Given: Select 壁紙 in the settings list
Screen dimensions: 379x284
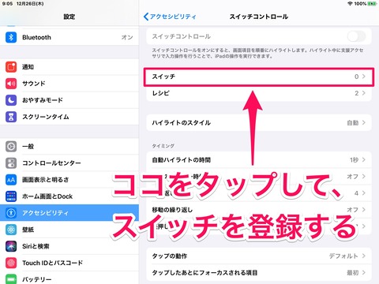Looking at the screenshot, I should coord(69,230).
